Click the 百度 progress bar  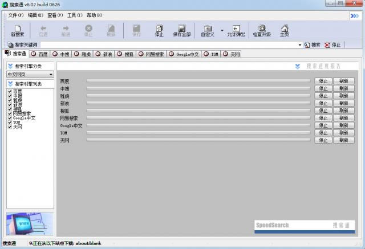click(198, 81)
